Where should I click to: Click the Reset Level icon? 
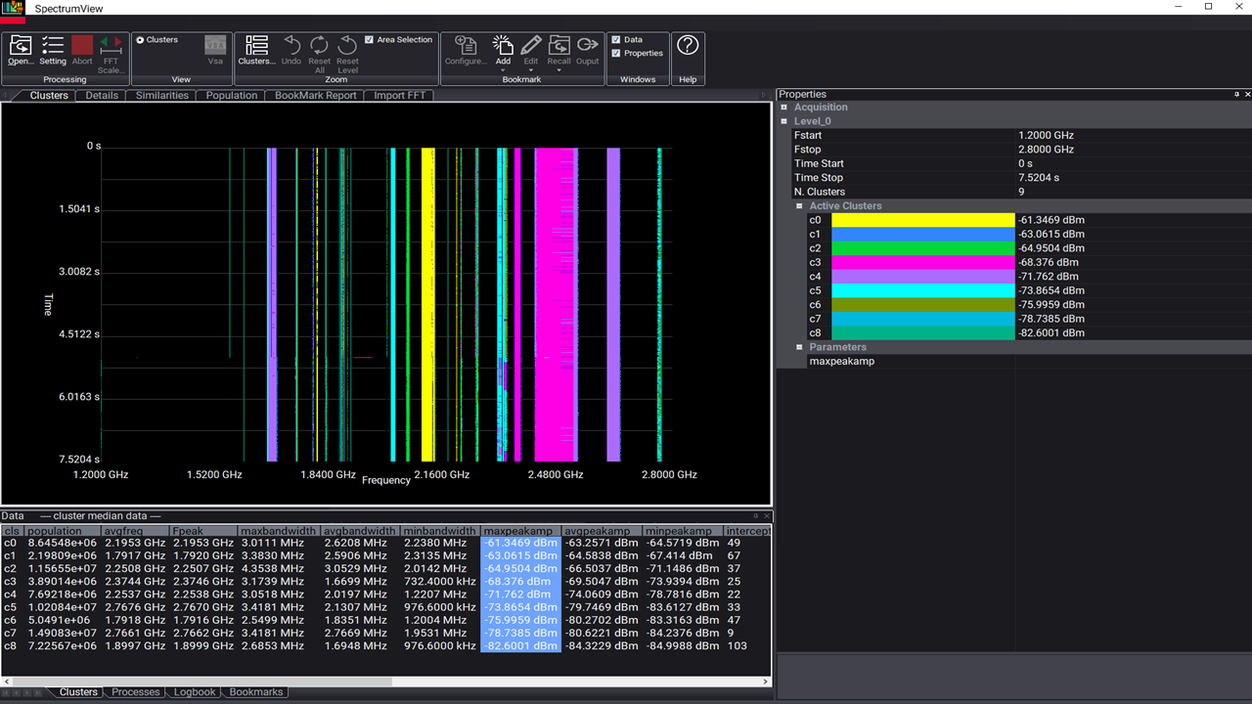pyautogui.click(x=347, y=46)
